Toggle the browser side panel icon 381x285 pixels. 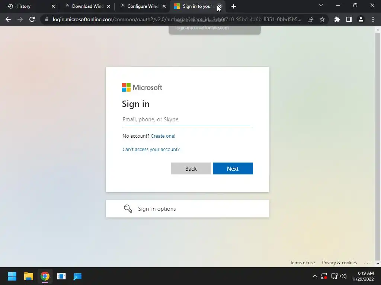349,19
